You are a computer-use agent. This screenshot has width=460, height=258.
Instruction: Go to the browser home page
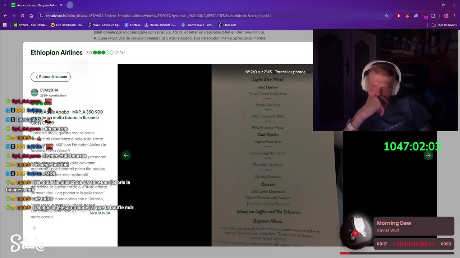[31, 16]
